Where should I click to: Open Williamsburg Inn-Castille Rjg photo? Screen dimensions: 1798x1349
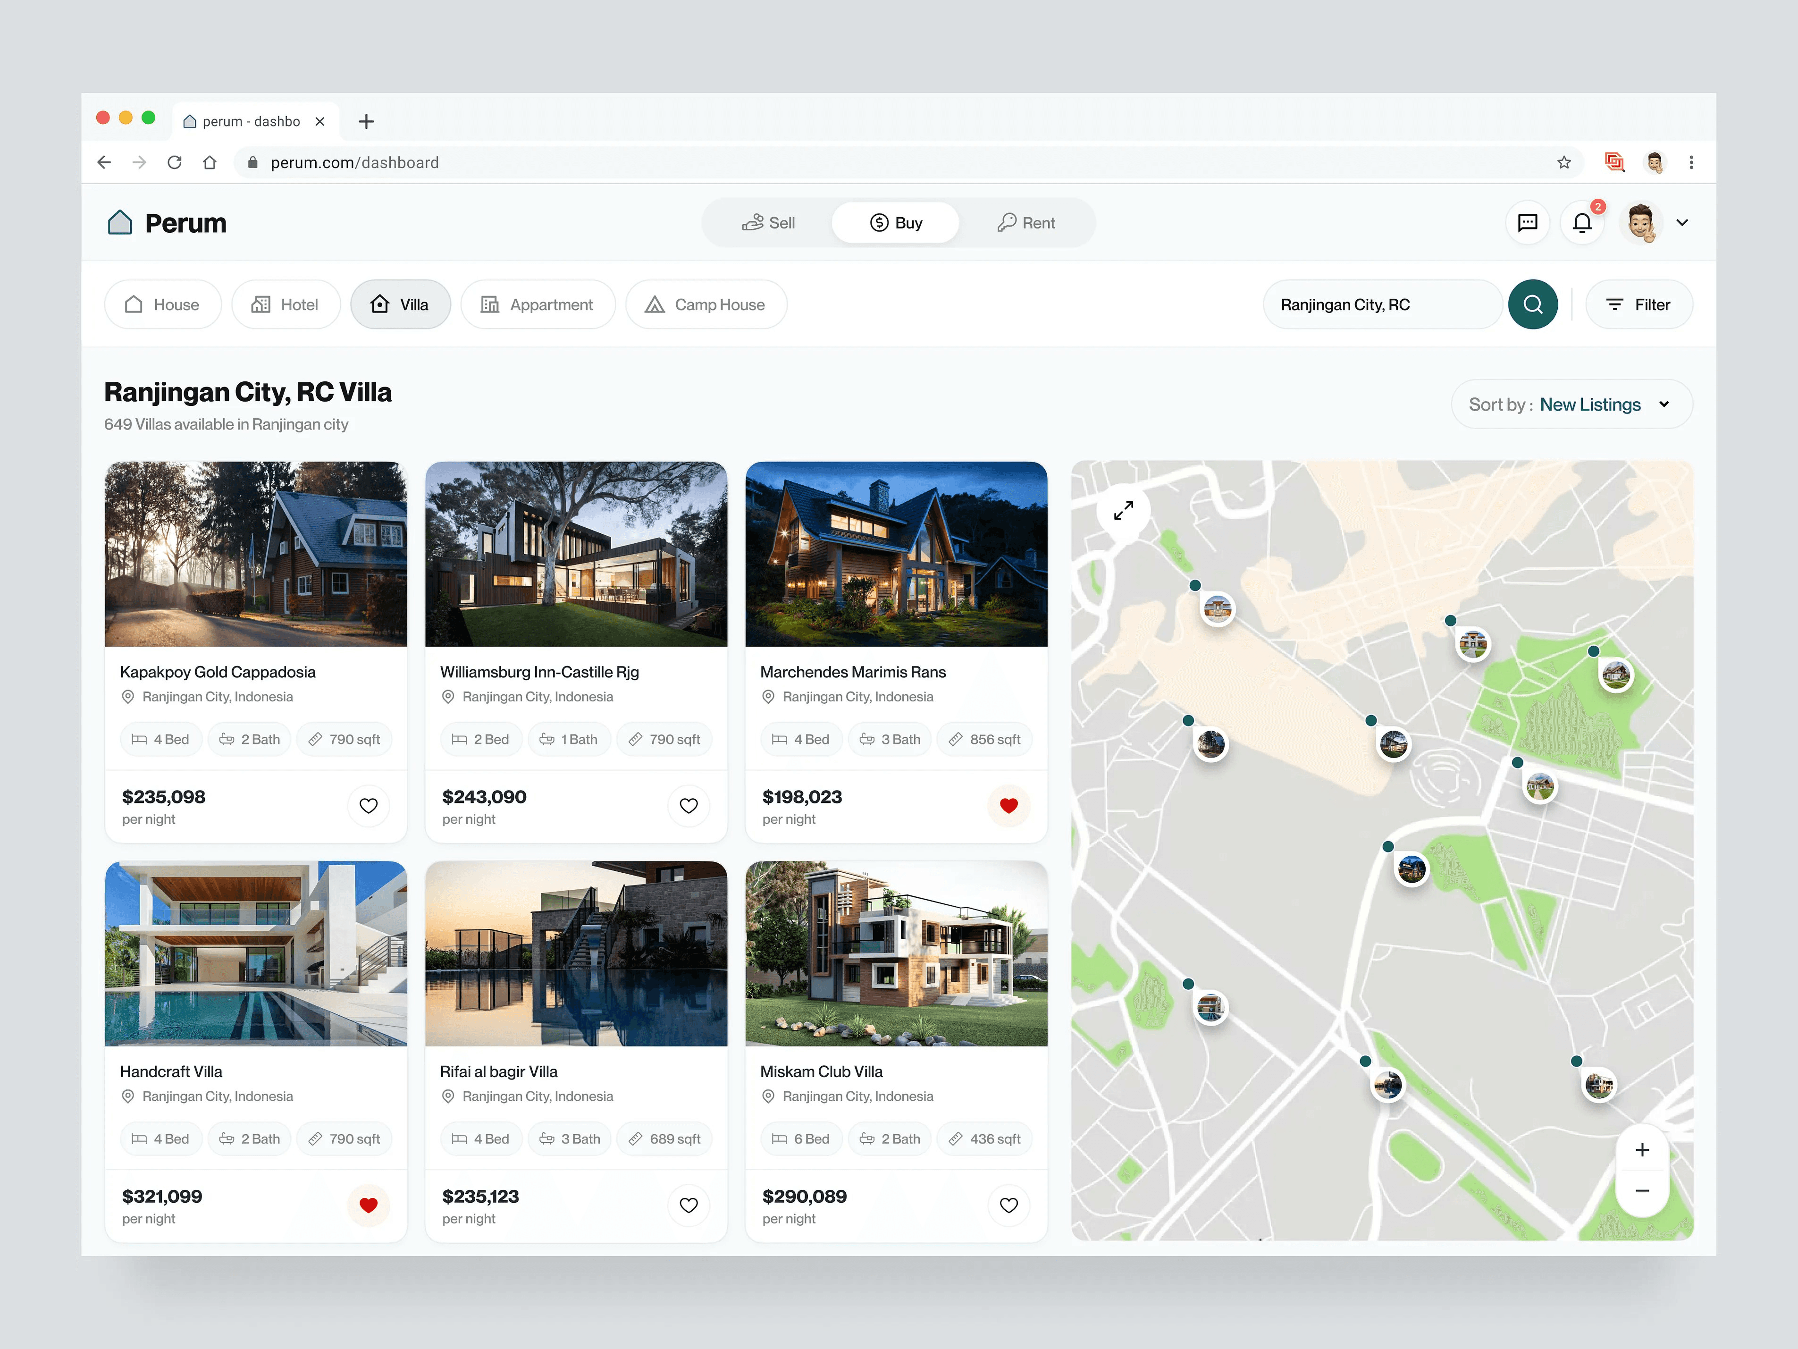click(x=575, y=554)
